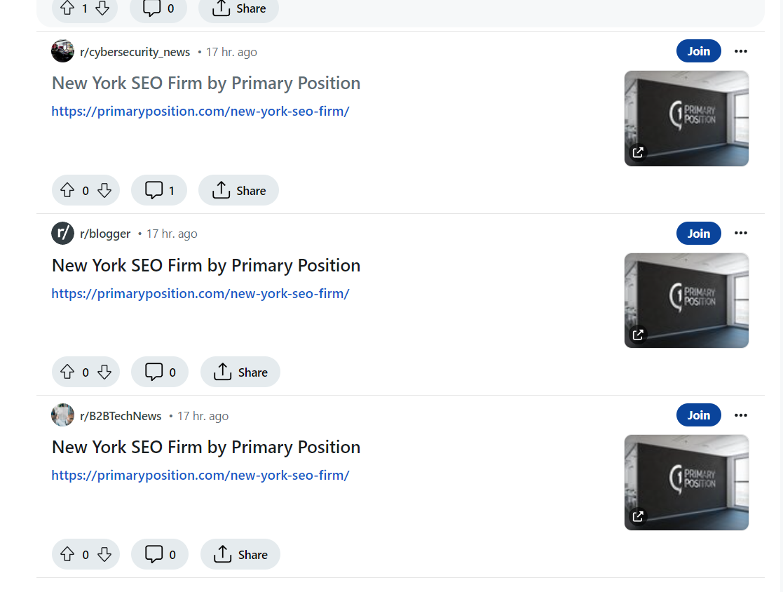The height and width of the screenshot is (592, 783).
Task: Downvote the r/blogger post
Action: click(x=104, y=372)
